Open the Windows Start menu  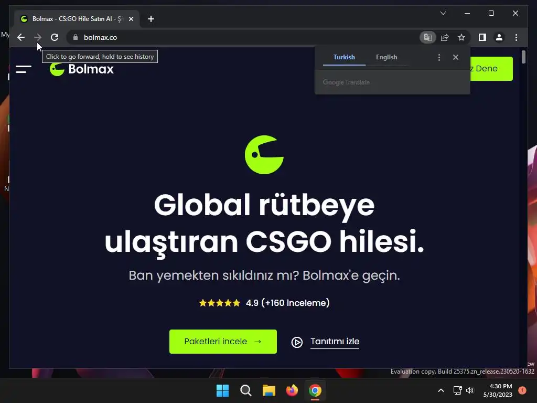(x=222, y=390)
